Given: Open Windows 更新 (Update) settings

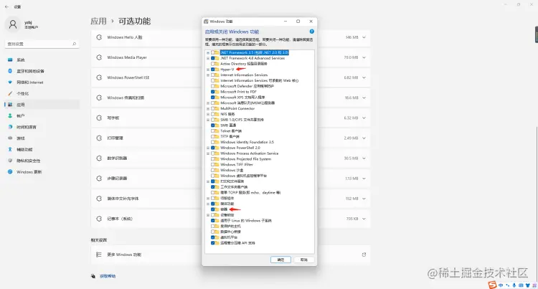Looking at the screenshot, I should pos(42,172).
